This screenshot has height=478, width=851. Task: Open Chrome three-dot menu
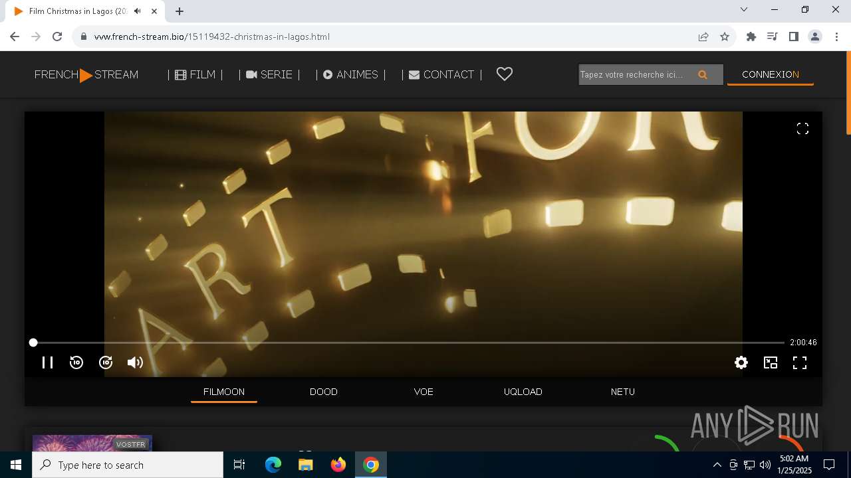[836, 37]
